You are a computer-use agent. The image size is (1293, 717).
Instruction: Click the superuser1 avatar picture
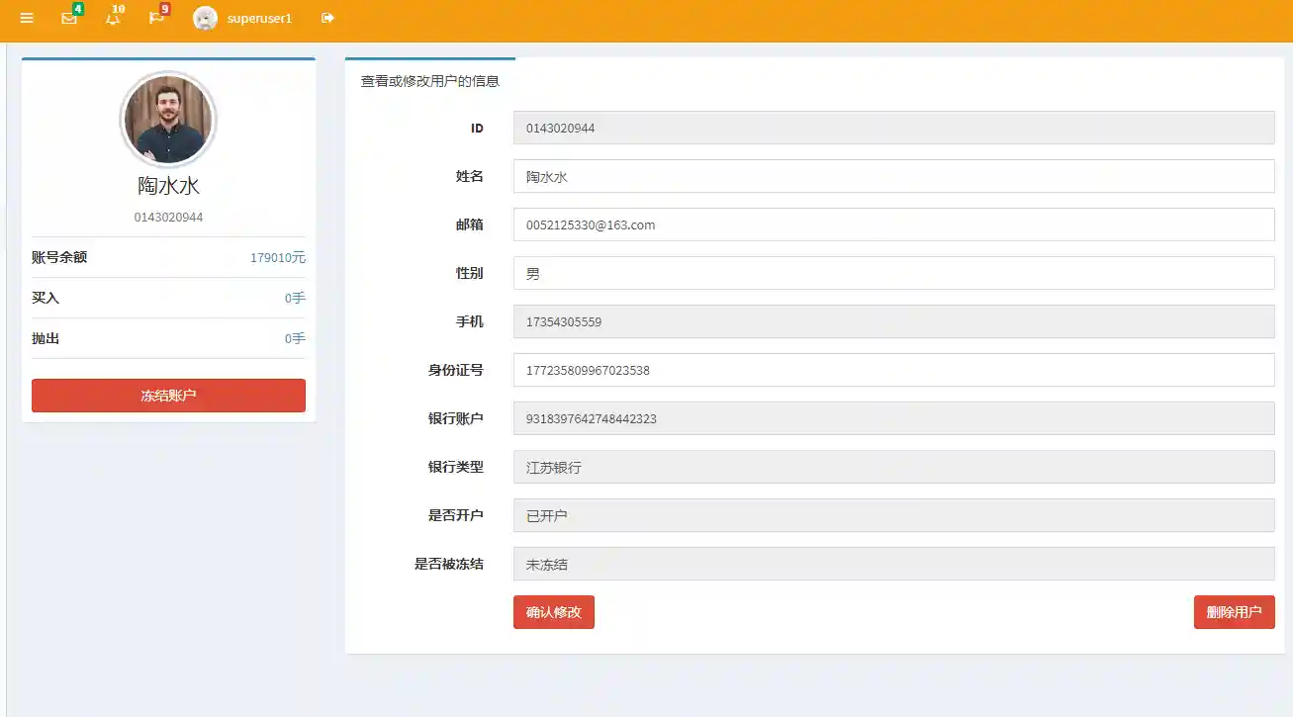tap(206, 17)
